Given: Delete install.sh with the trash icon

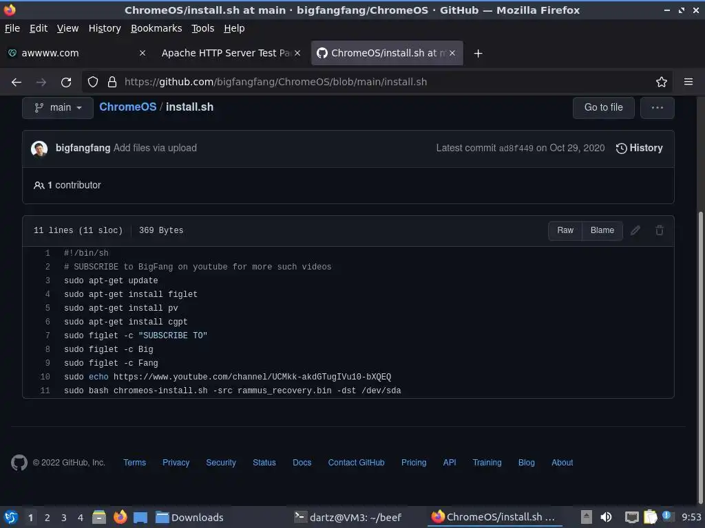Looking at the screenshot, I should coord(660,230).
